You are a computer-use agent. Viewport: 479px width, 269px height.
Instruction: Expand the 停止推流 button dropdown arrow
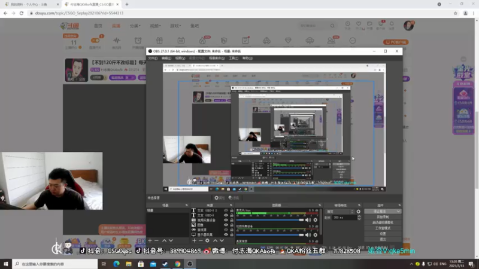tap(398, 212)
